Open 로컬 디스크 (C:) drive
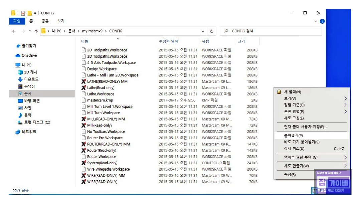 [x=34, y=122]
